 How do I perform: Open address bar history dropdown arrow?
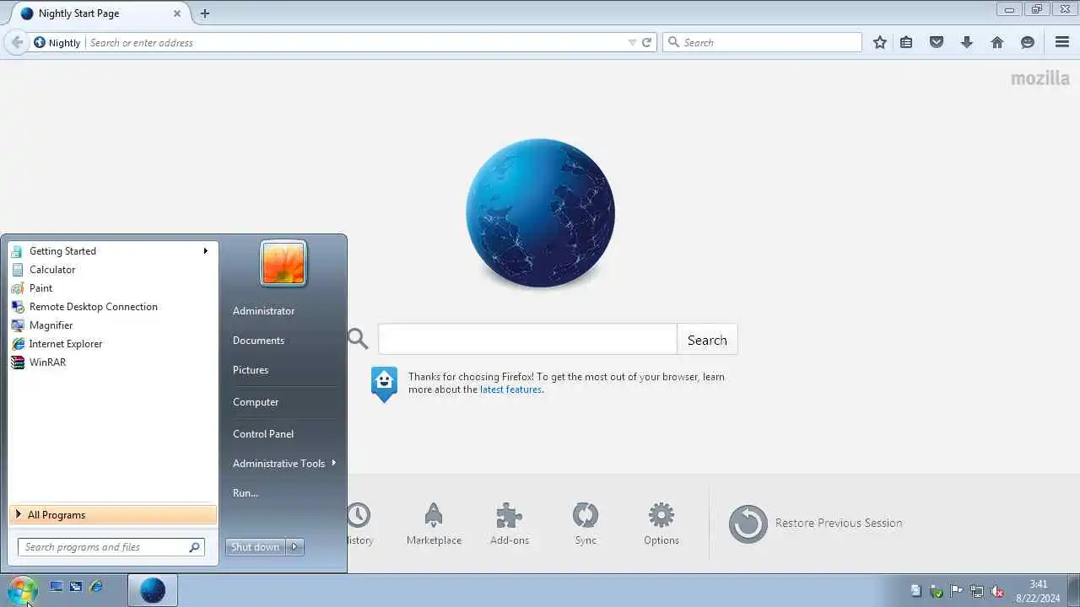[632, 42]
